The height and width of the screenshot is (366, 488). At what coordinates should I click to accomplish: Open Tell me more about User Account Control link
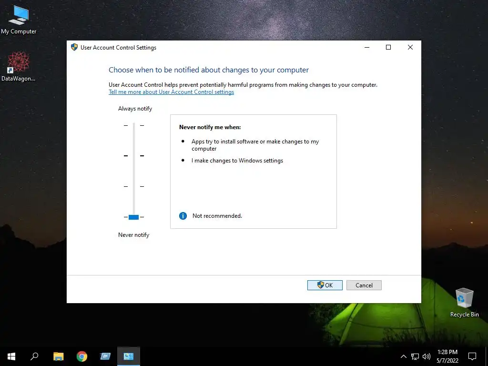(x=171, y=92)
